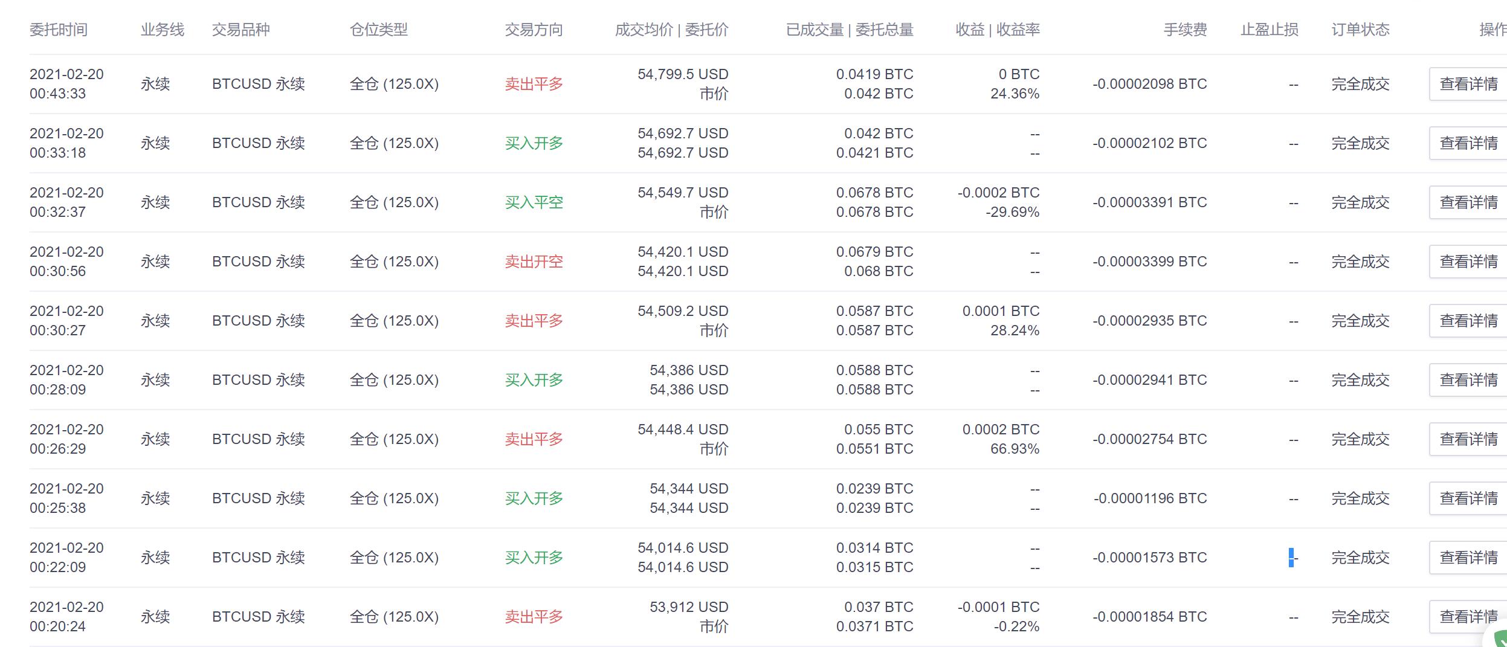Open details for the 00:22:09 order

click(1468, 558)
